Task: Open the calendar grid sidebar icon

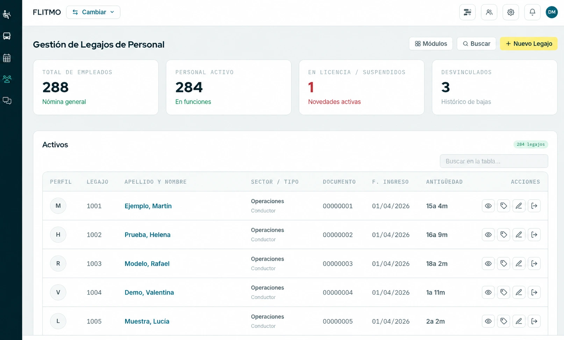Action: (7, 58)
